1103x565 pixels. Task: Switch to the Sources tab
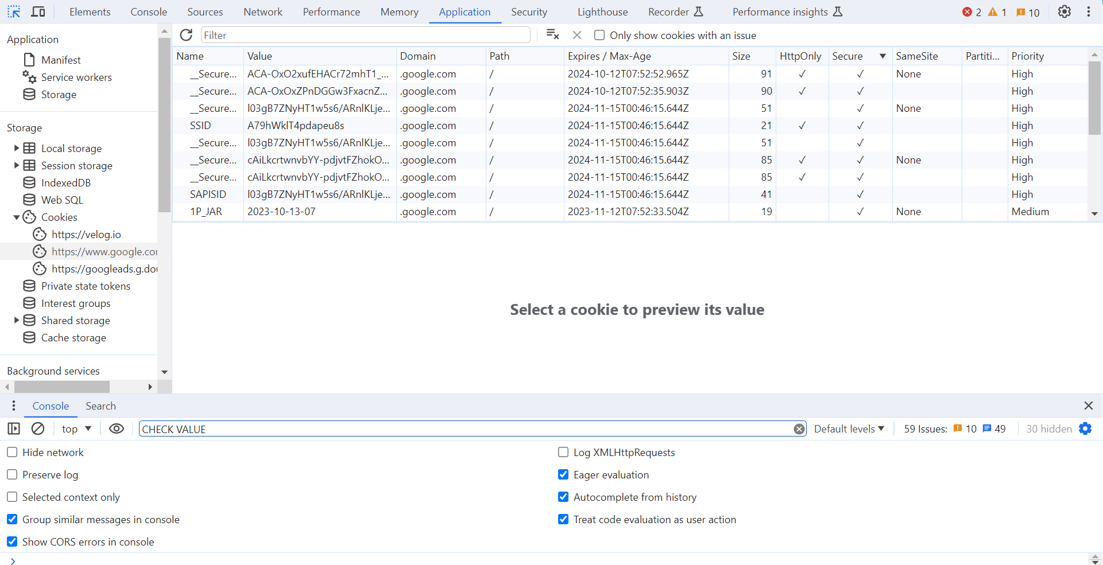[x=205, y=11]
